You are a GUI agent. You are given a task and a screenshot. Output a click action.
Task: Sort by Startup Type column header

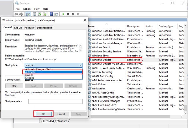[168, 26]
